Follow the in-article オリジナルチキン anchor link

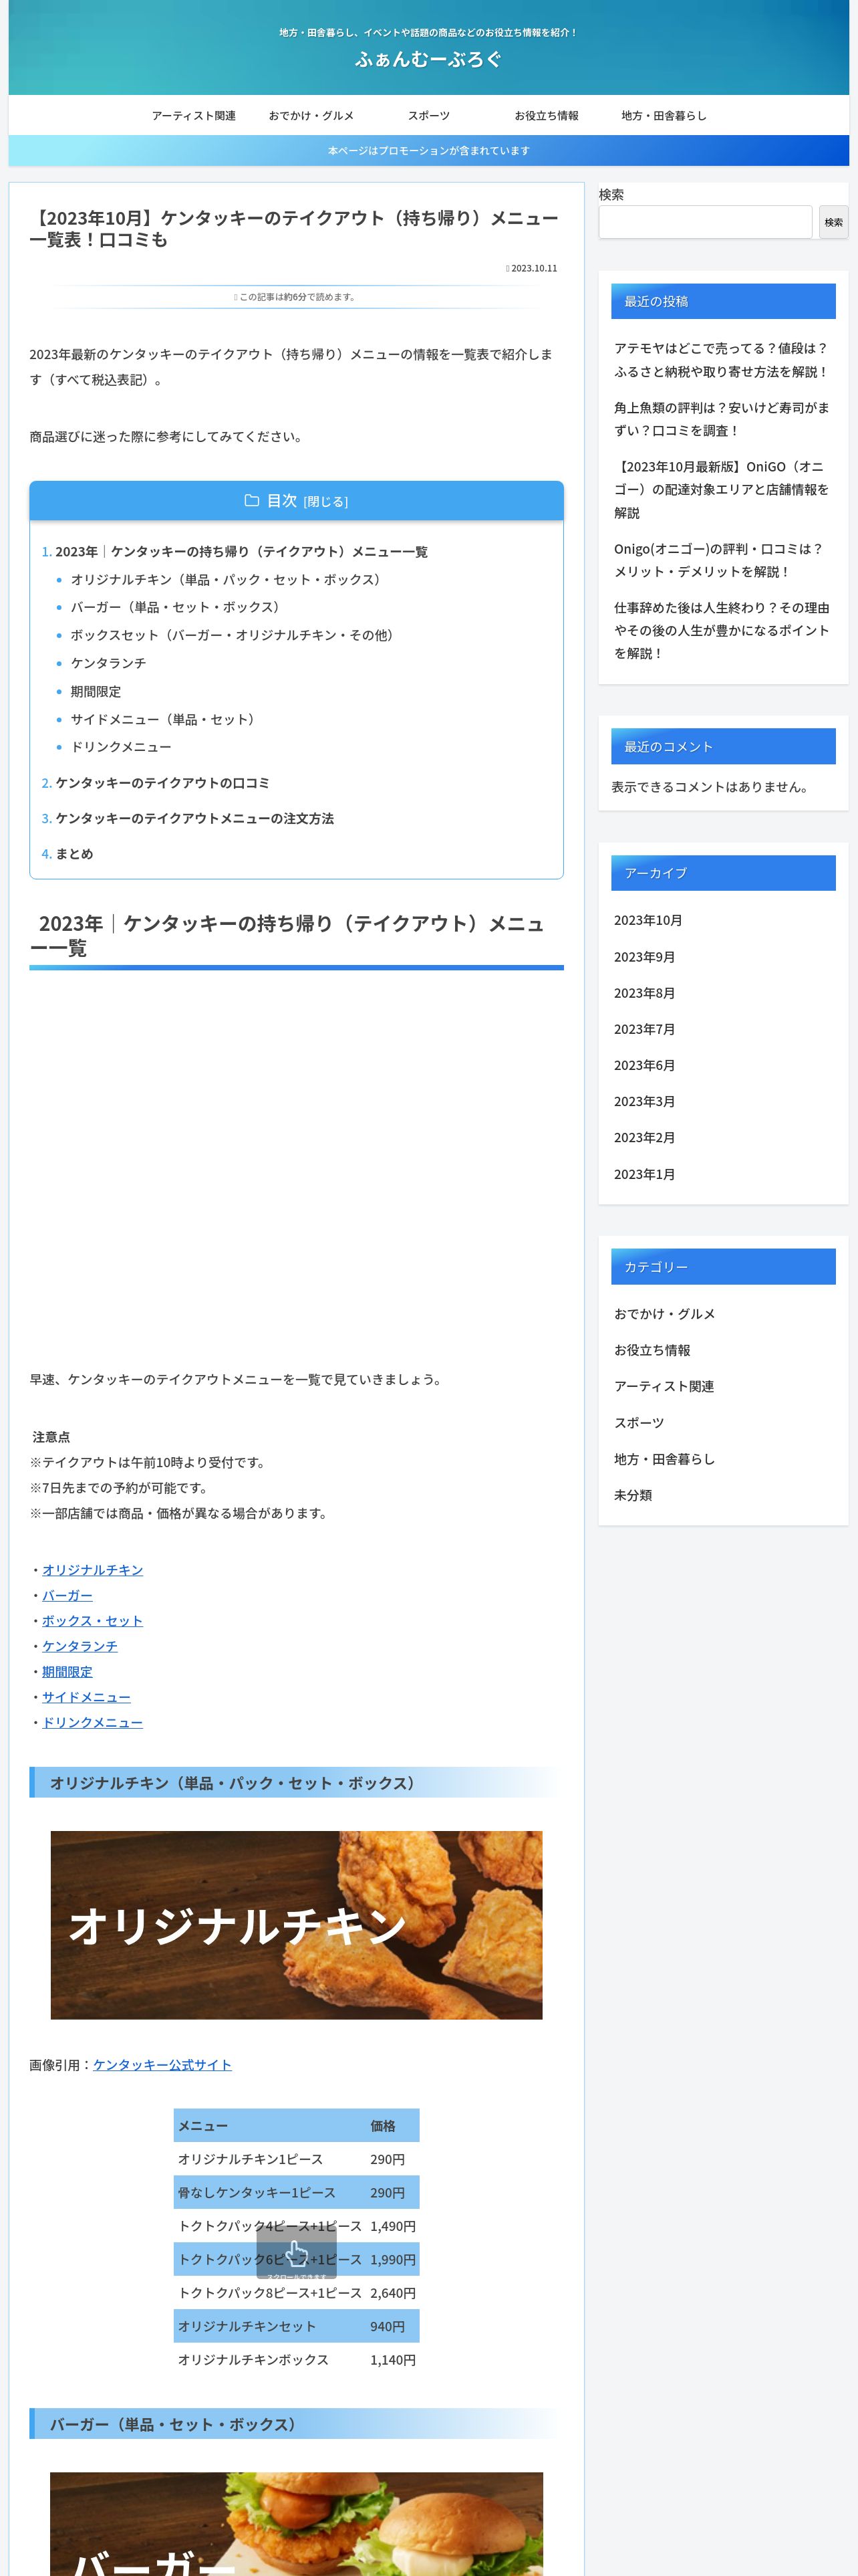93,1571
